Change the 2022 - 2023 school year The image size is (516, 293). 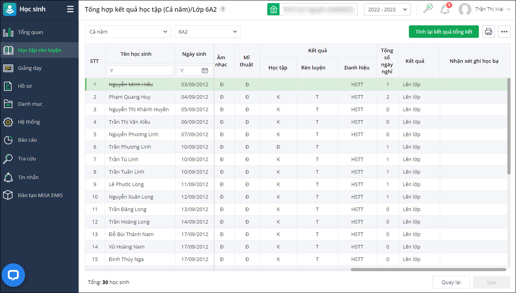387,9
